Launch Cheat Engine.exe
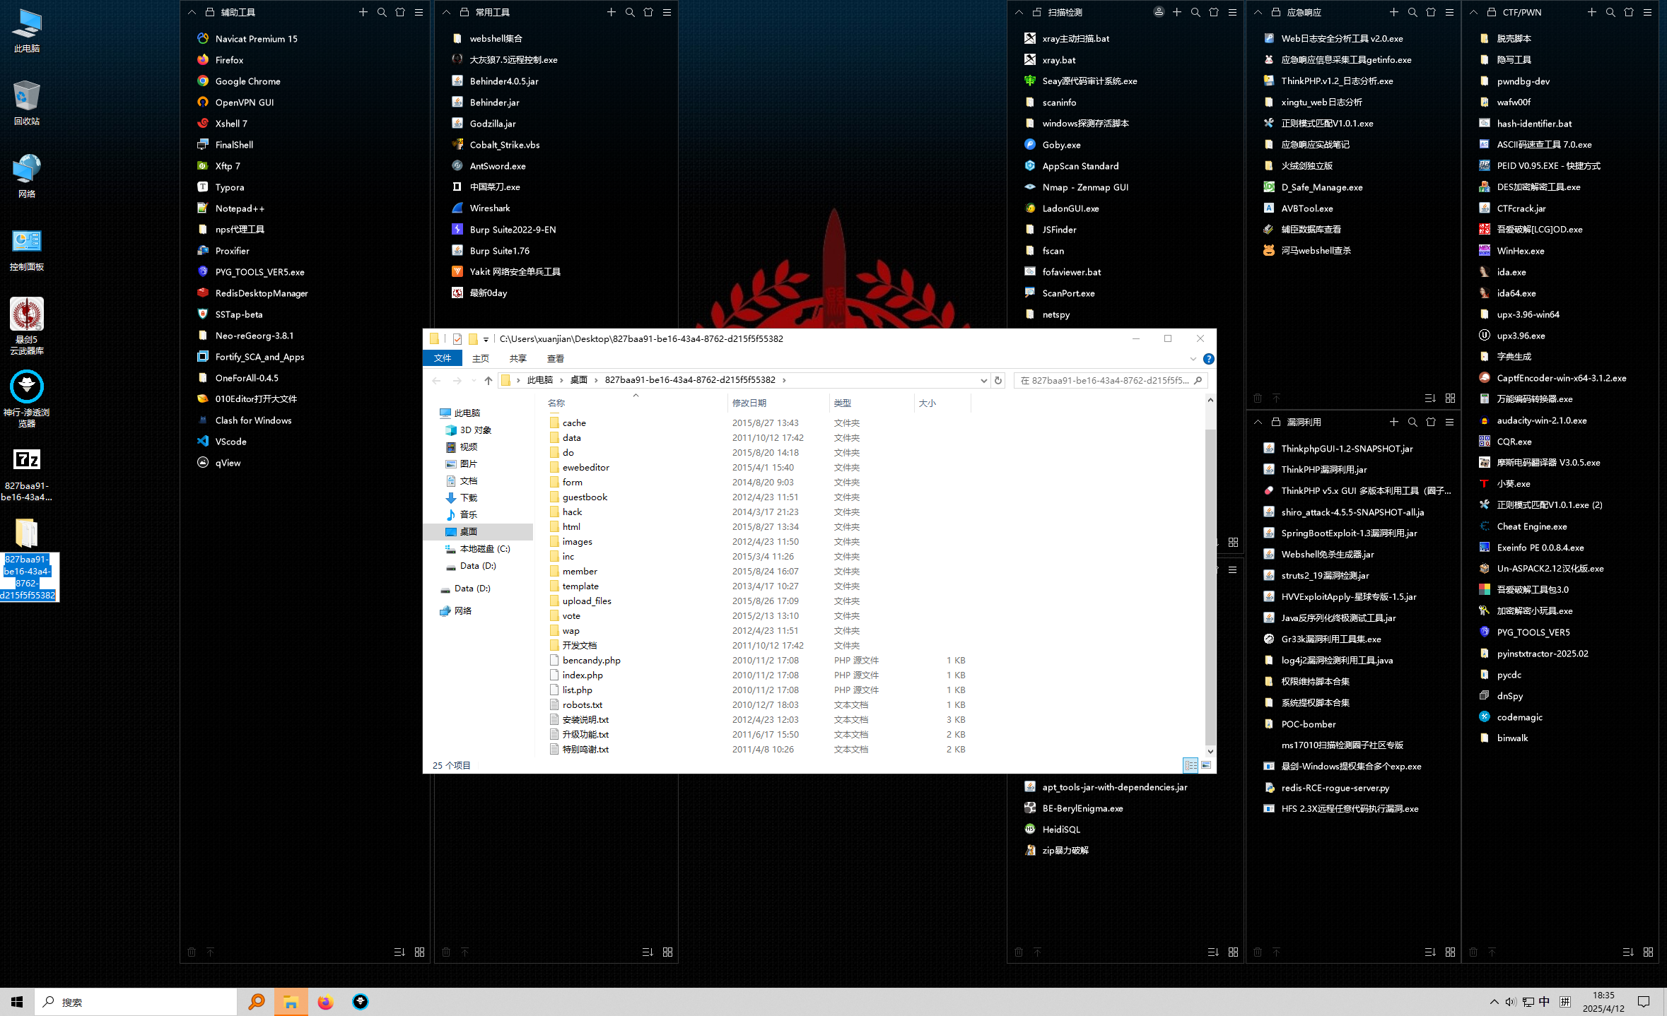Screen dimensions: 1667x1016 (1523, 526)
